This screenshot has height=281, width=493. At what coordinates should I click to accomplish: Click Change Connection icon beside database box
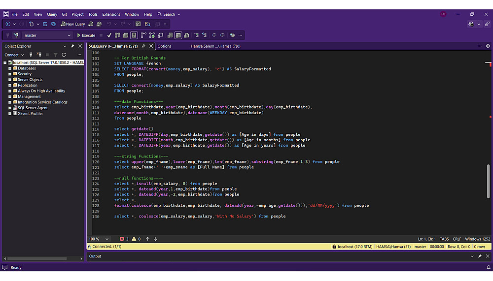coord(16,35)
